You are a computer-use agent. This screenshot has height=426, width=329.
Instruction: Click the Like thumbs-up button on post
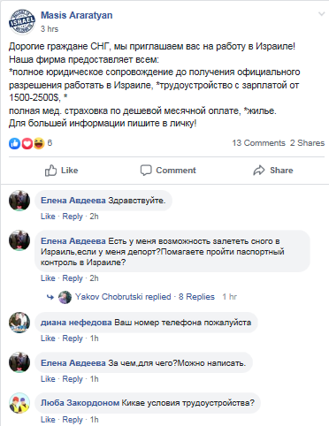(x=61, y=171)
